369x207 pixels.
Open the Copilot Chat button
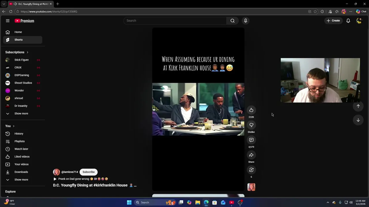pyautogui.click(x=361, y=11)
